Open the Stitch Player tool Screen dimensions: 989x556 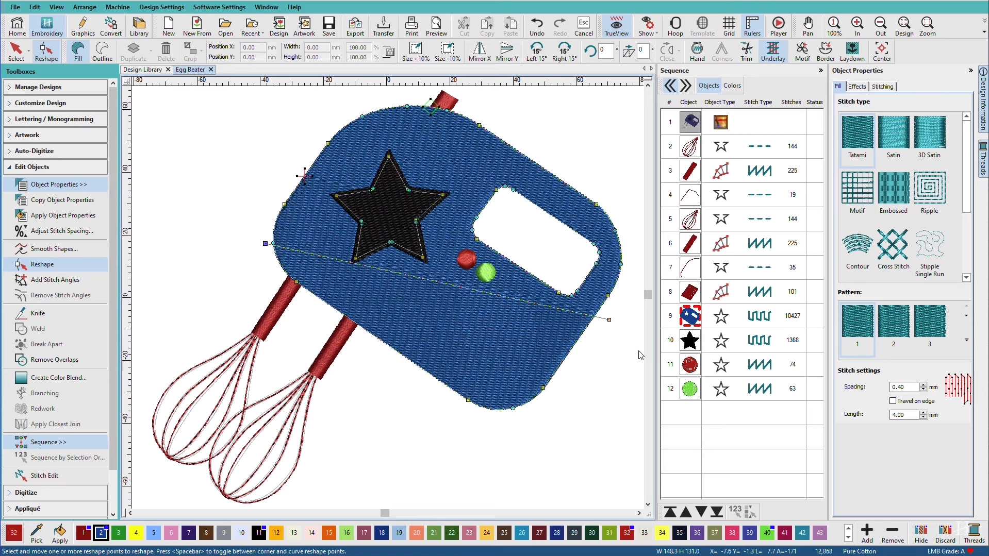click(x=778, y=26)
